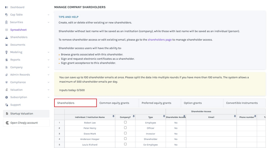Follow the shareholders page link

(x=160, y=40)
